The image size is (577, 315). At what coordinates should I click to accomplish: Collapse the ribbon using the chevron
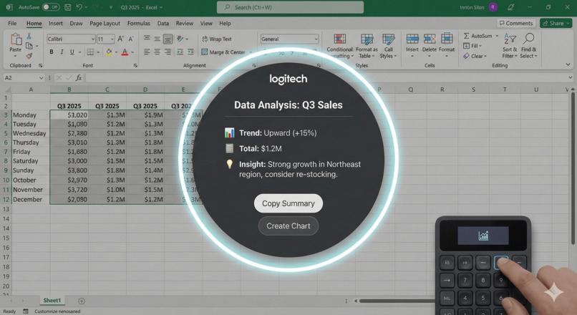tap(568, 64)
